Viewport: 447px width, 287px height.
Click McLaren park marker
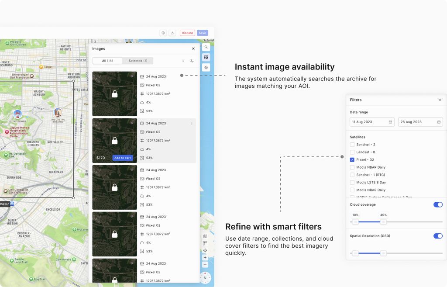74,229
